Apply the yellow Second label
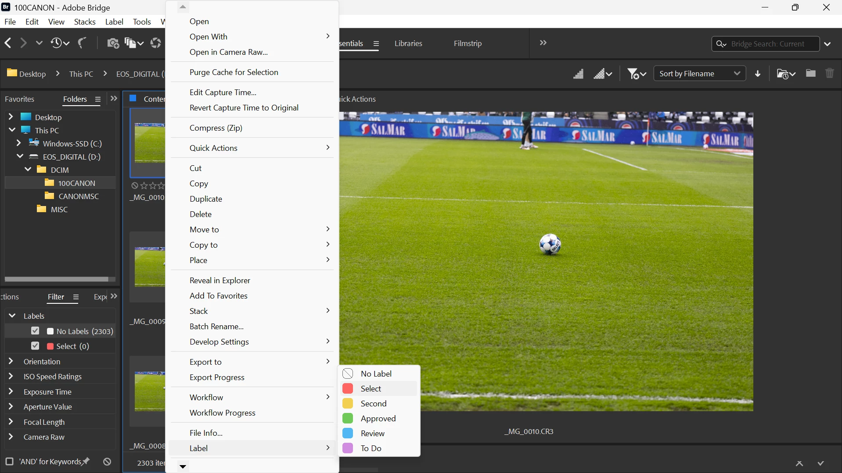 click(379, 403)
